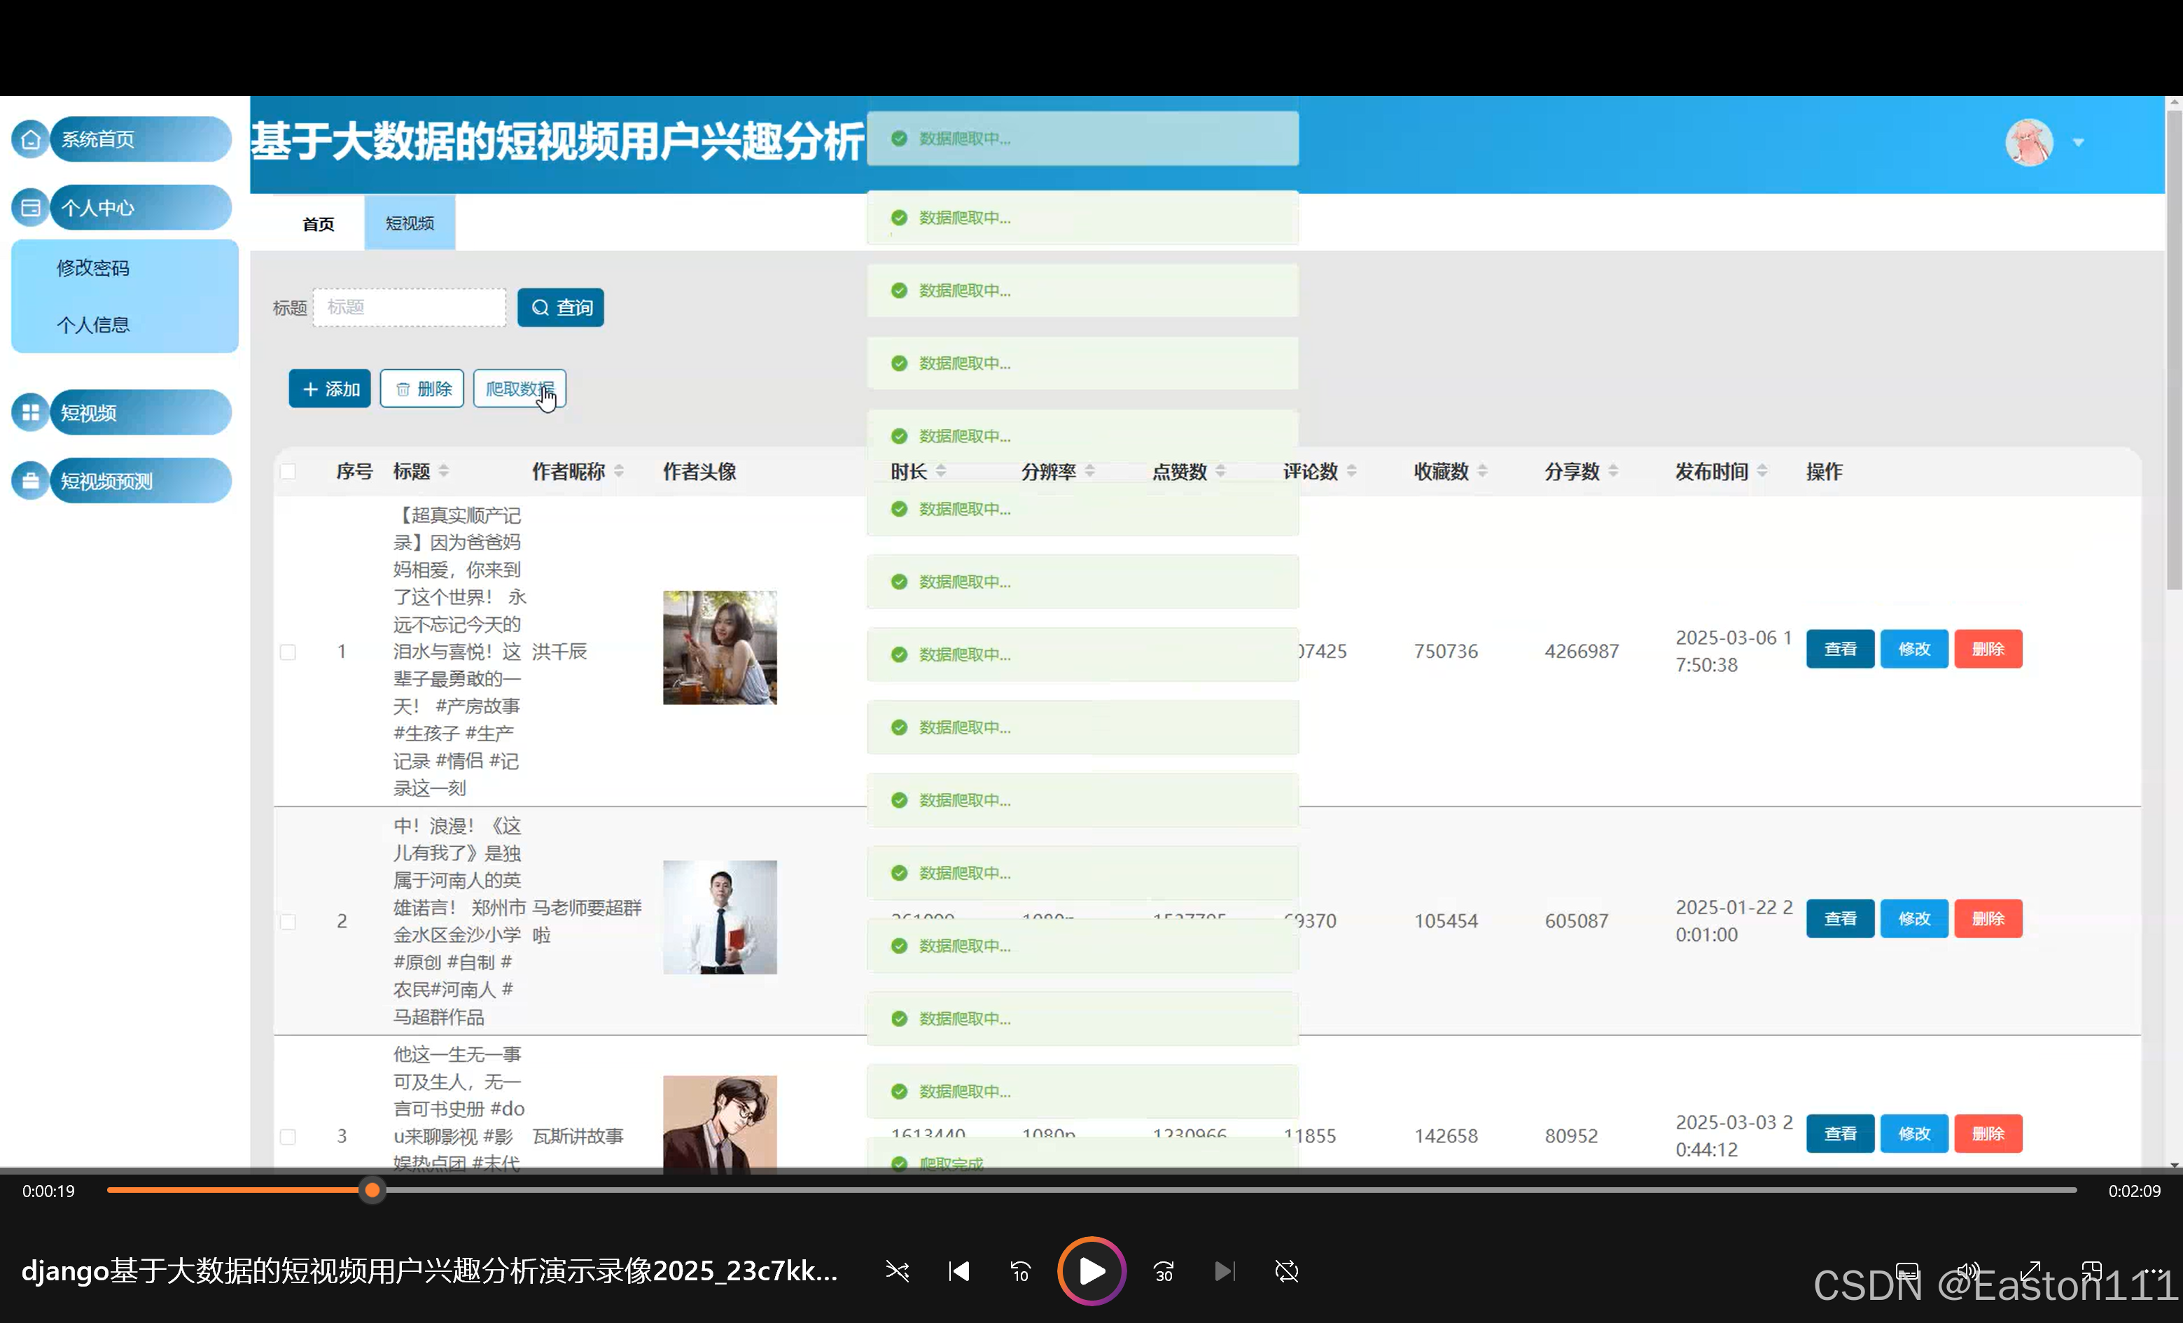
Task: Open 个人信息 in the sidebar
Action: pos(93,325)
